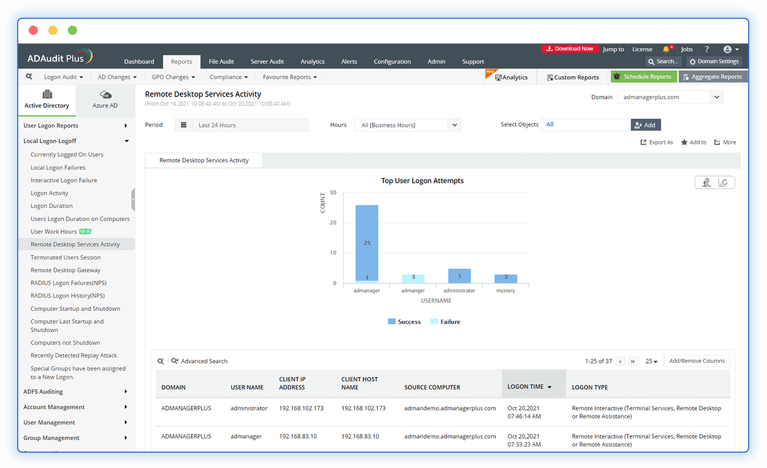The width and height of the screenshot is (767, 468).
Task: Open the user profile account icon
Action: tap(728, 49)
